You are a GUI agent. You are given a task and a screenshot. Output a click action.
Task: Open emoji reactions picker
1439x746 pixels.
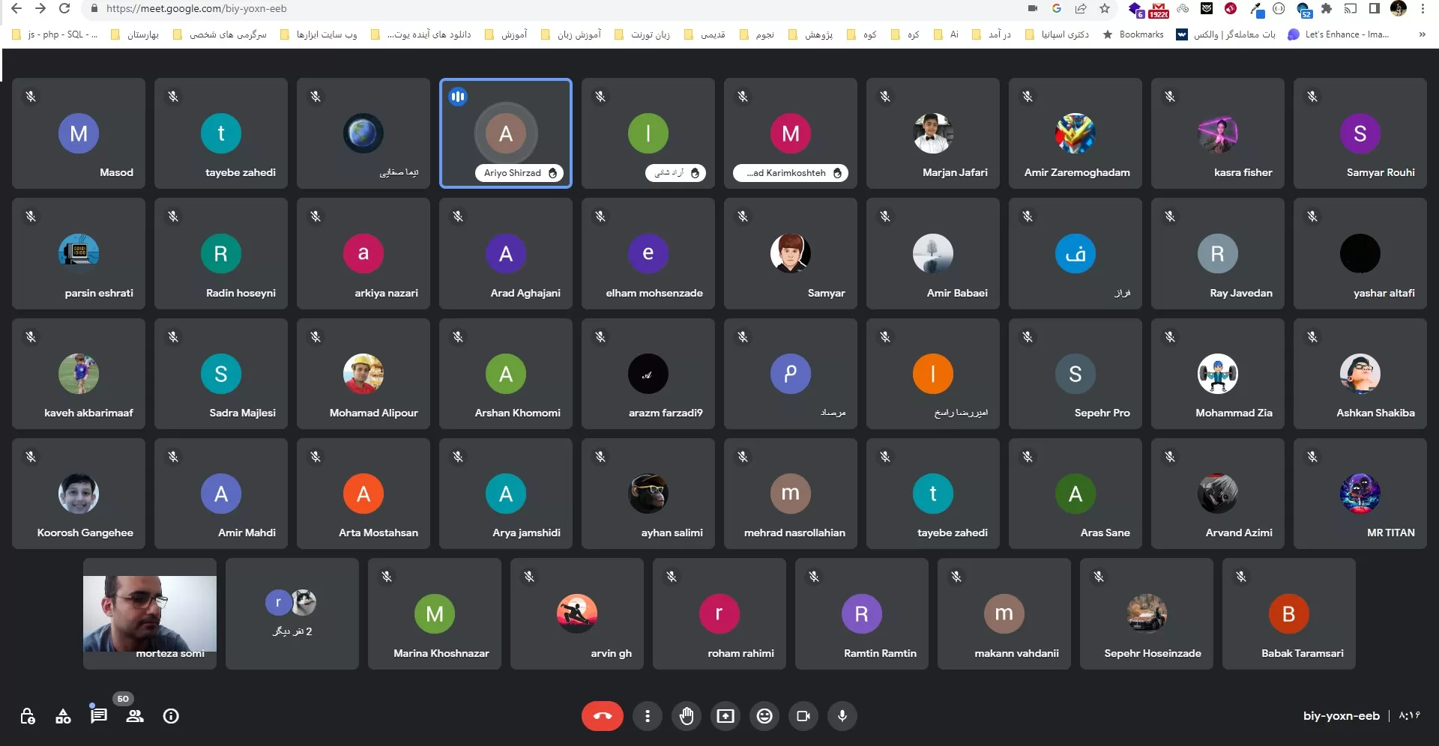coord(764,716)
